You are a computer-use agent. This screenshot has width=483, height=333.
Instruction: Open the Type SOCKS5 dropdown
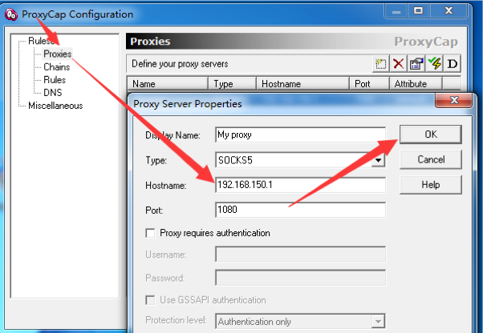tap(378, 160)
